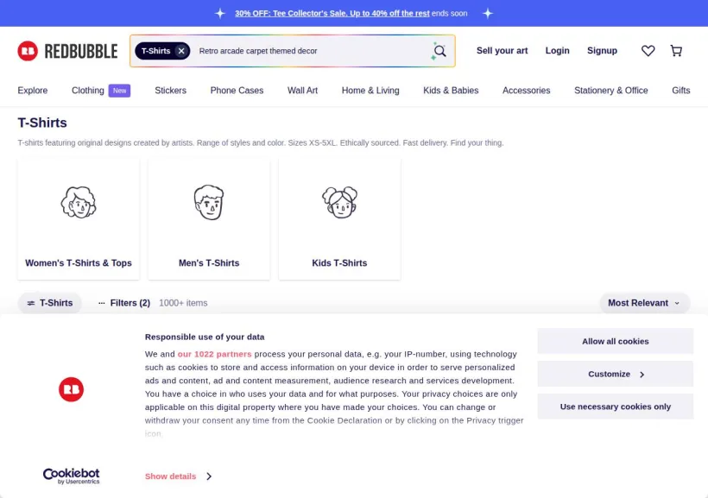
Task: Click the Redbubble logo icon
Action: pos(28,51)
